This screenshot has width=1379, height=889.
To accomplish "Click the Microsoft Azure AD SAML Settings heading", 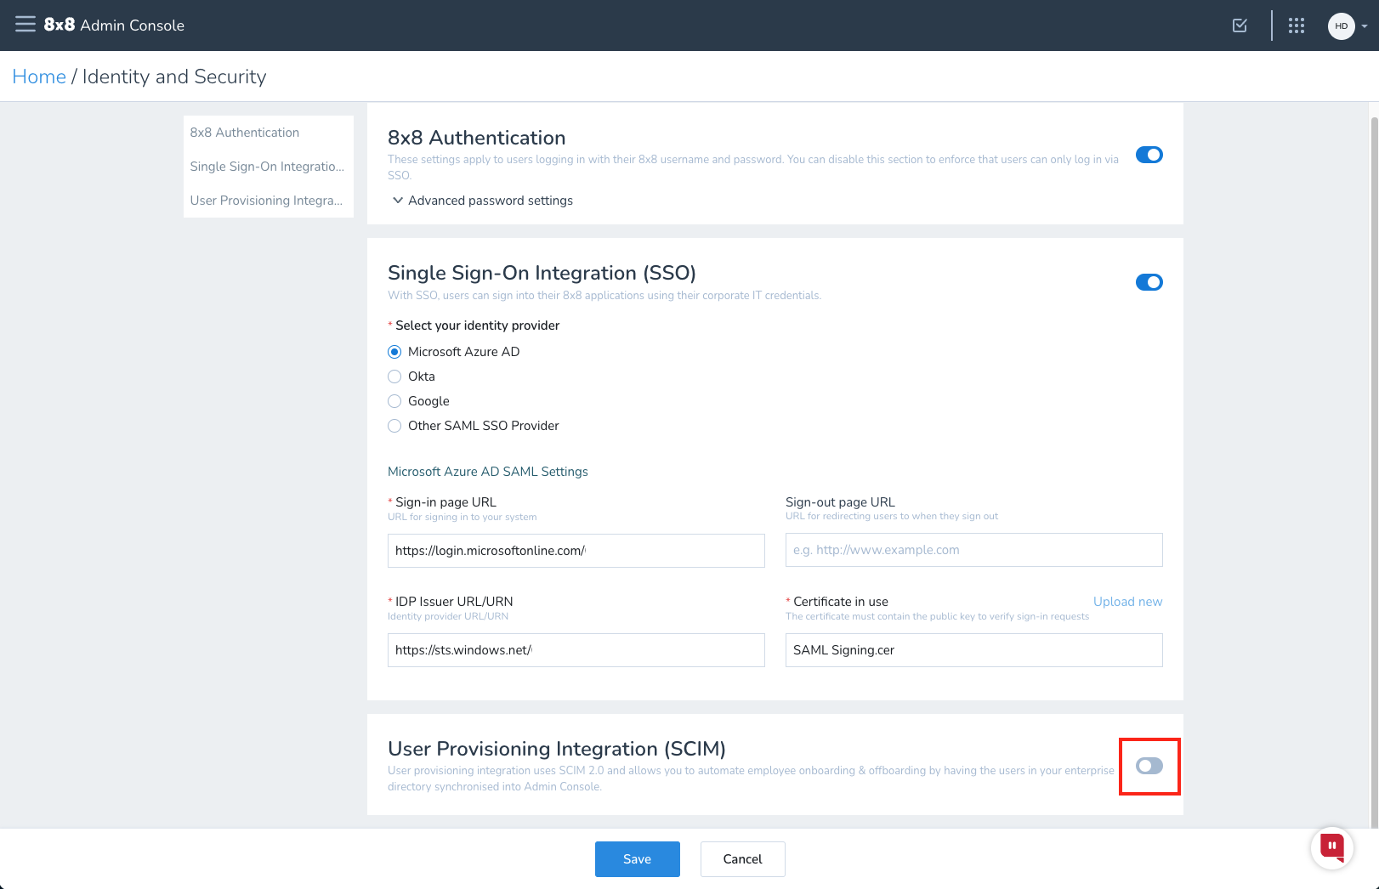I will [488, 472].
